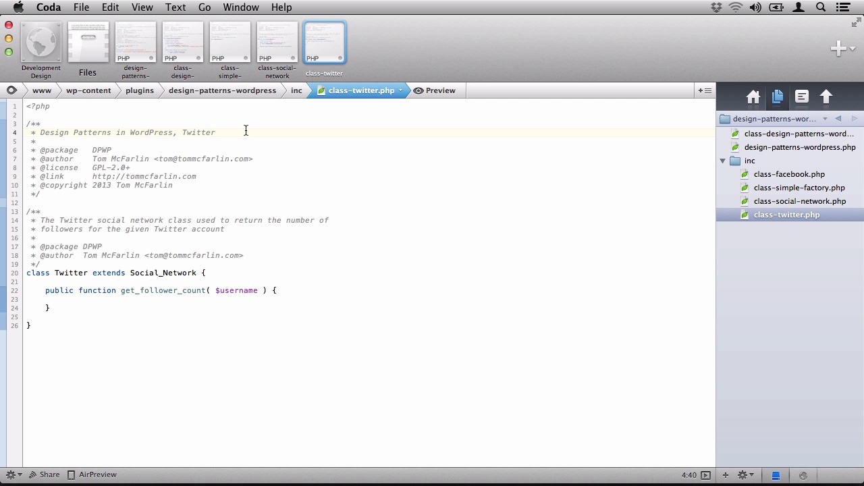Open class-simple-factory.php in sidebar
Screen dimensions: 864x486
[x=799, y=188]
